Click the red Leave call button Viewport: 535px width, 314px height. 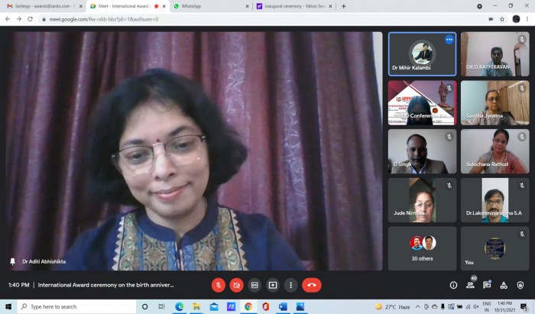tap(312, 285)
